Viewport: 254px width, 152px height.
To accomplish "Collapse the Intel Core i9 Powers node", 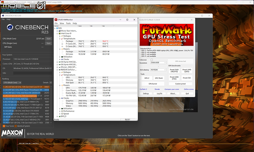I will click(60, 49).
